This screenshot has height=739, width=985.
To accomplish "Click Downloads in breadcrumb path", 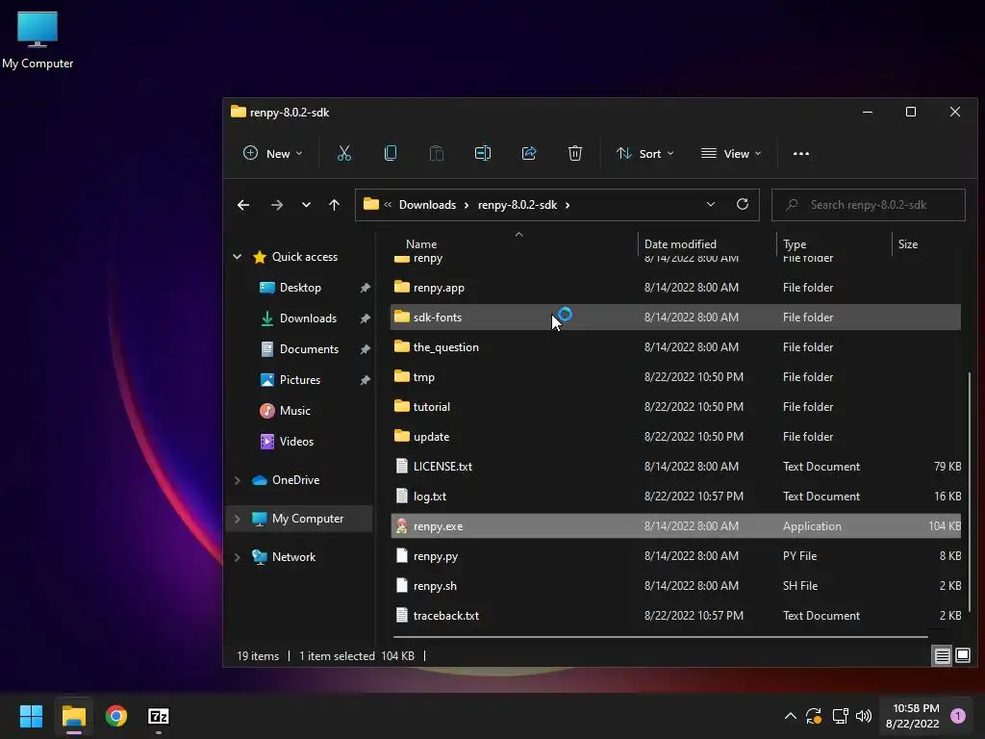I will click(x=427, y=205).
